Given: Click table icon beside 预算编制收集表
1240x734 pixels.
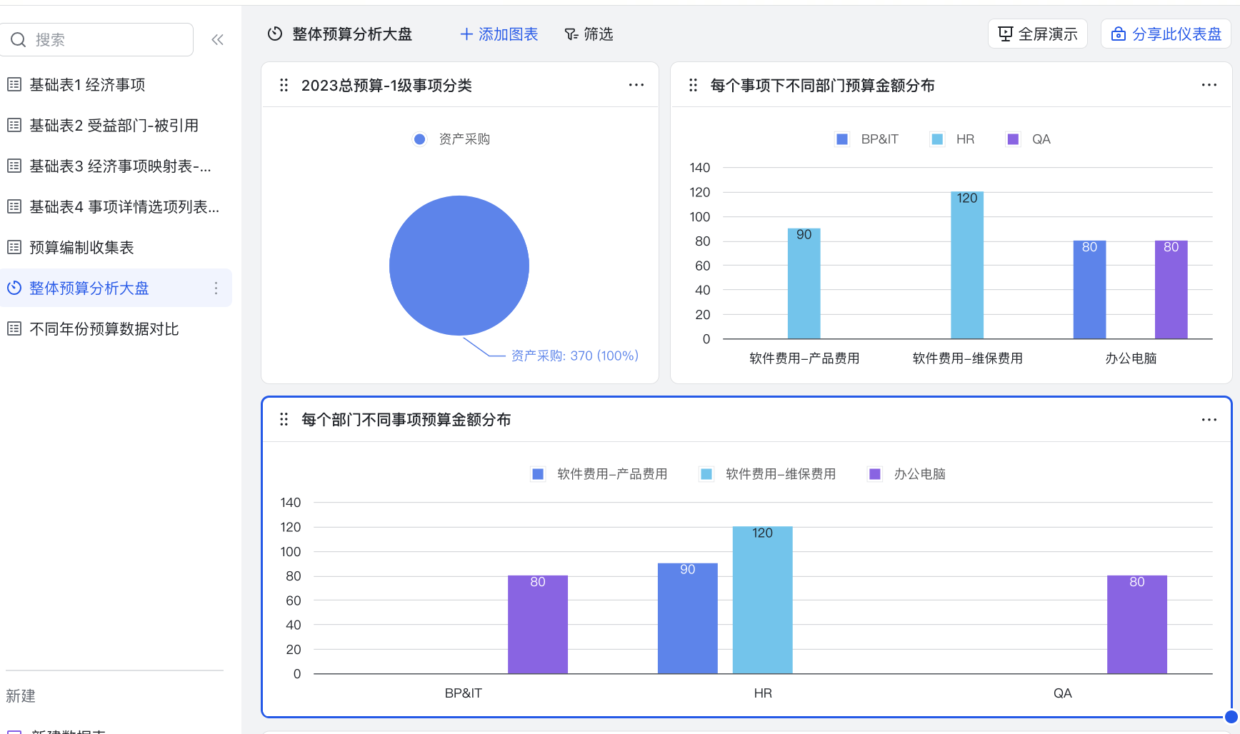Looking at the screenshot, I should (14, 247).
